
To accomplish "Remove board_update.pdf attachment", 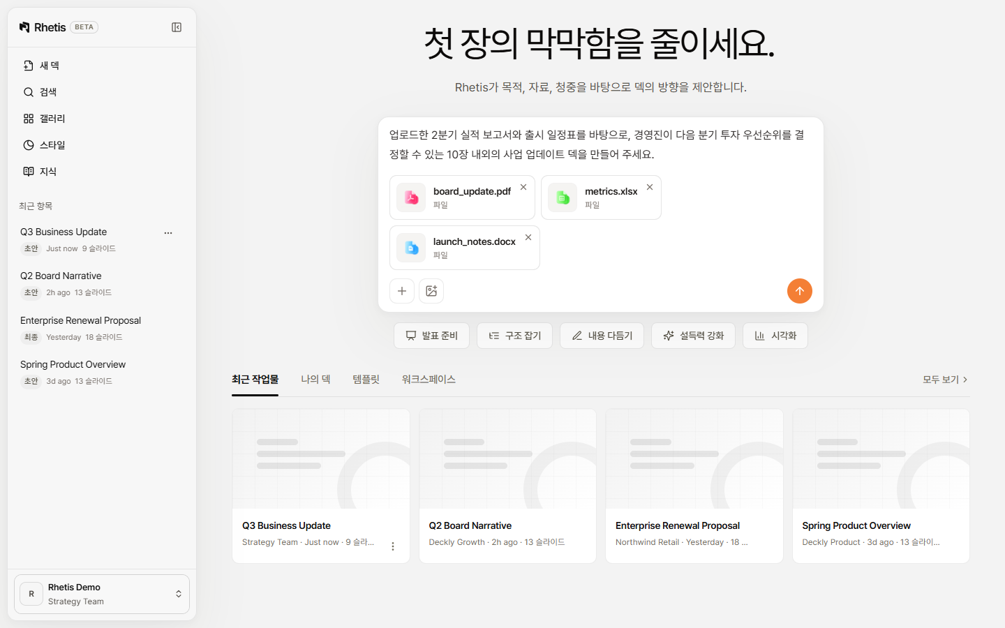I will 523,187.
